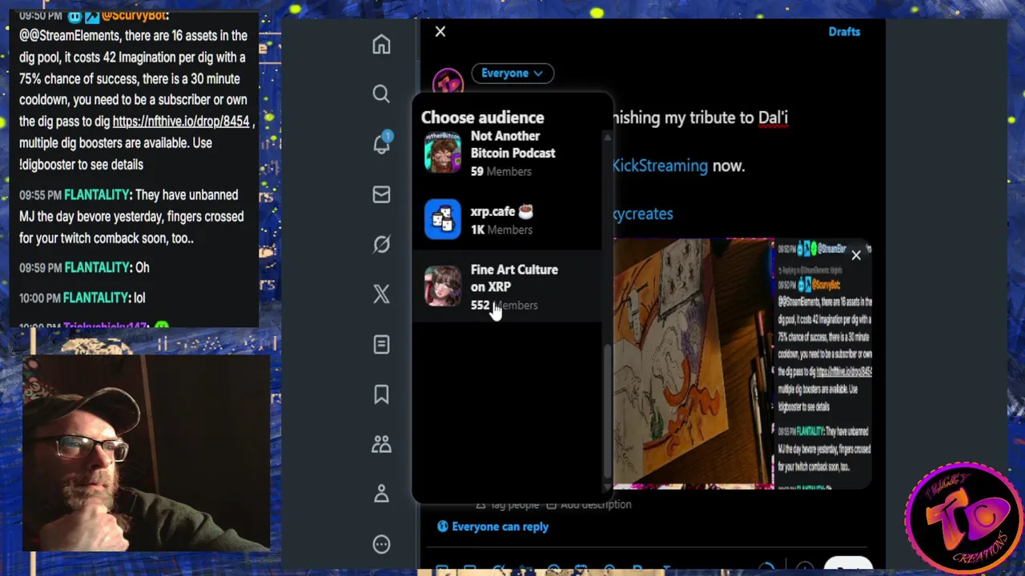This screenshot has height=576, width=1025.
Task: Go to the Home icon in X sidebar
Action: [x=381, y=44]
